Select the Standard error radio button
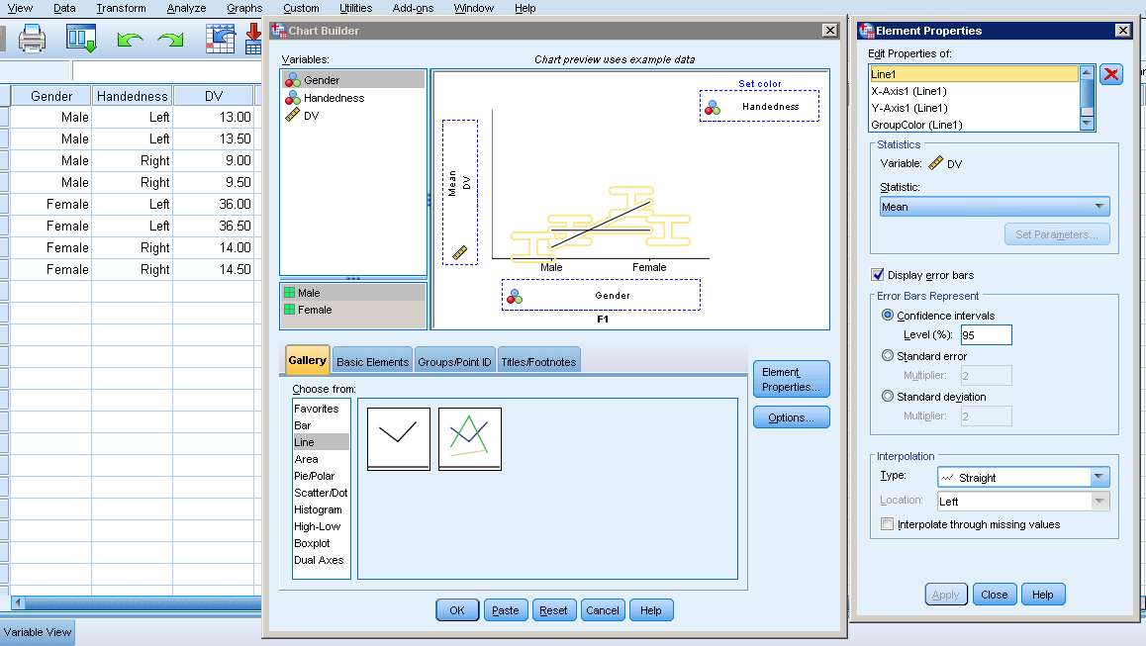1146x646 pixels. (x=887, y=356)
